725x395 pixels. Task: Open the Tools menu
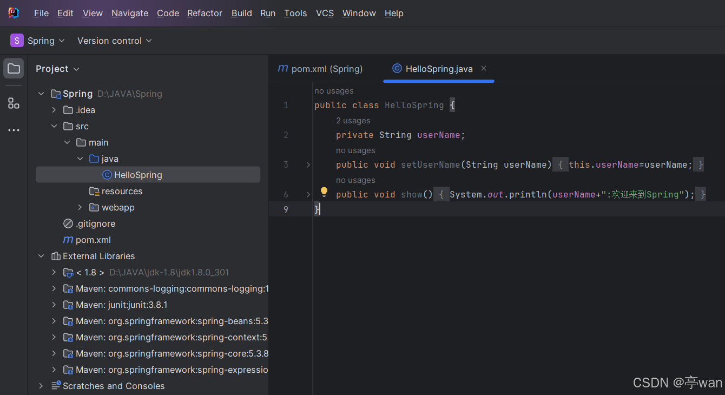[295, 13]
